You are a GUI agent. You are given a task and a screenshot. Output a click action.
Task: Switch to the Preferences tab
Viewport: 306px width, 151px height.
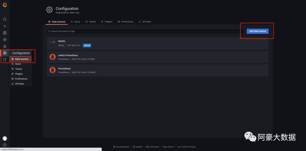[x=125, y=22]
